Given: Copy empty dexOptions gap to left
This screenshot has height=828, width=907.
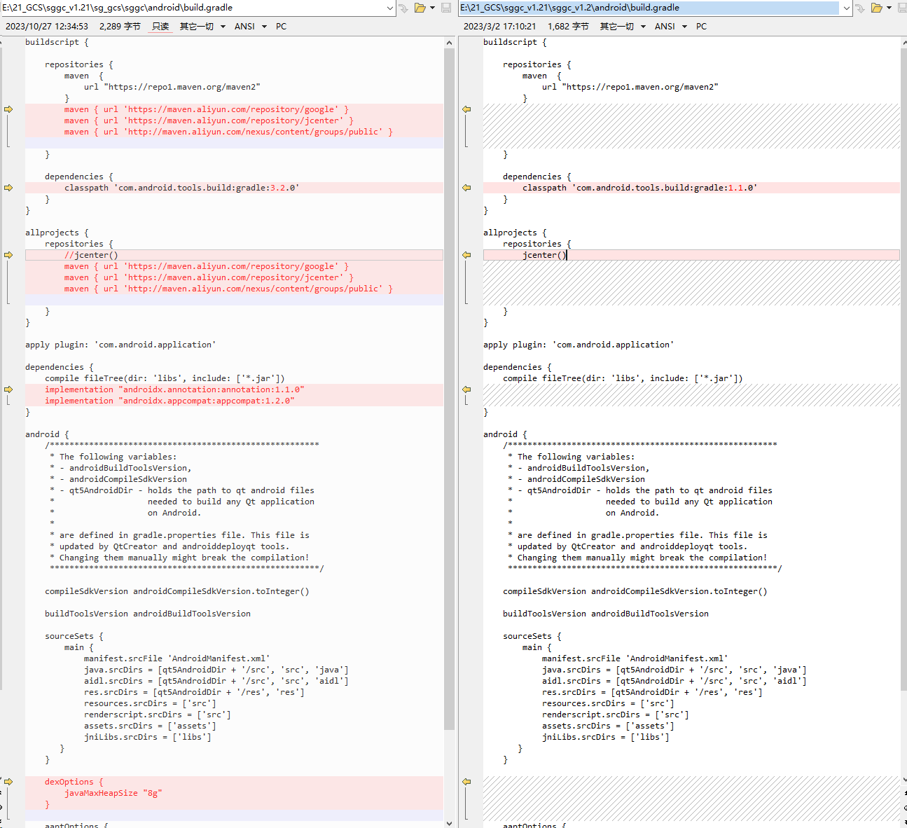Looking at the screenshot, I should click(x=466, y=782).
